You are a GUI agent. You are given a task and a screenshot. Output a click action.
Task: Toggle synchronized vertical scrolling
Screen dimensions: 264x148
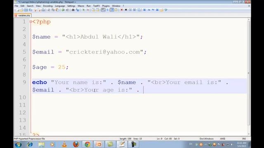pos(93,10)
